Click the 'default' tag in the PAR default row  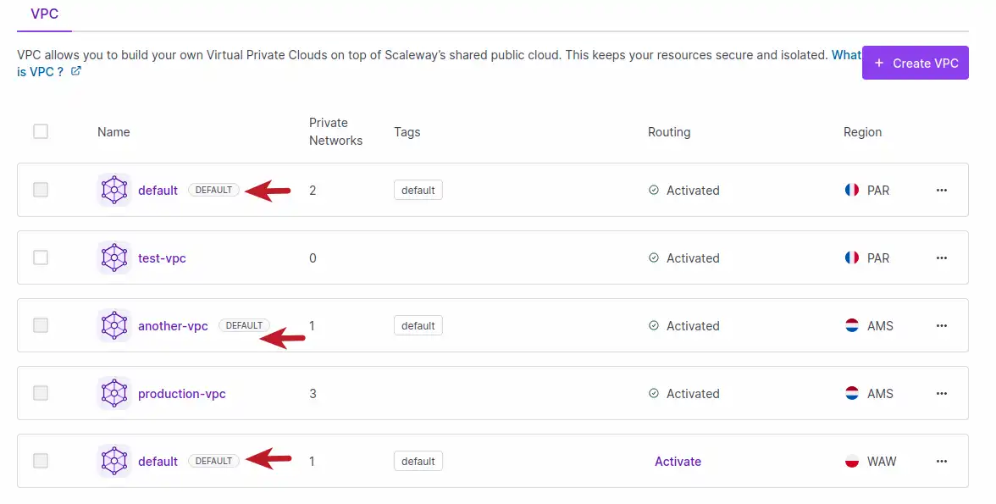(x=418, y=190)
